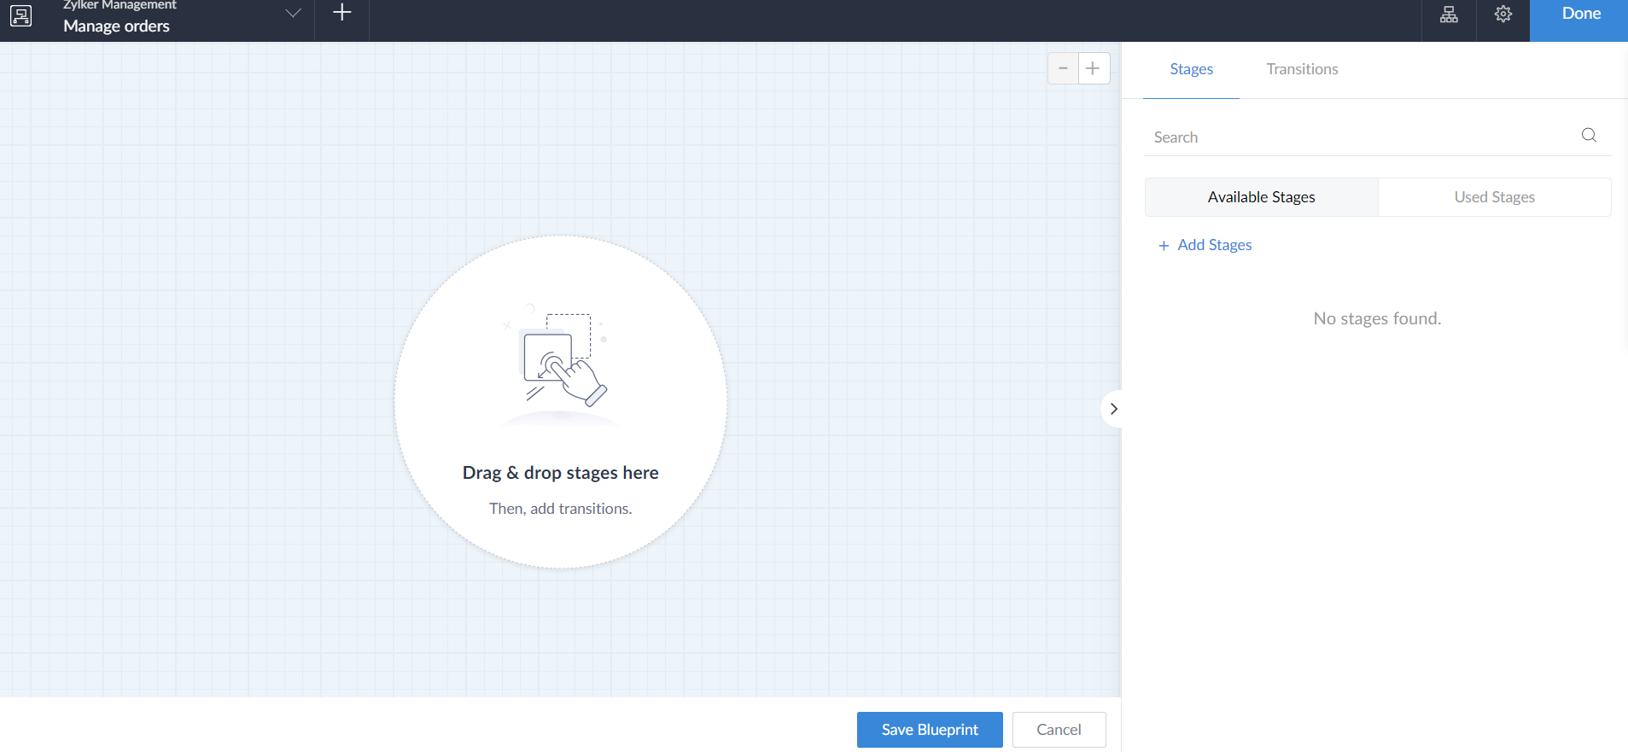The height and width of the screenshot is (752, 1628).
Task: Open settings via the gear icon
Action: [1503, 15]
